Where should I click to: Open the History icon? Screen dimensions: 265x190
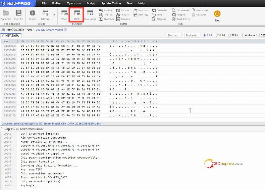coord(45,13)
